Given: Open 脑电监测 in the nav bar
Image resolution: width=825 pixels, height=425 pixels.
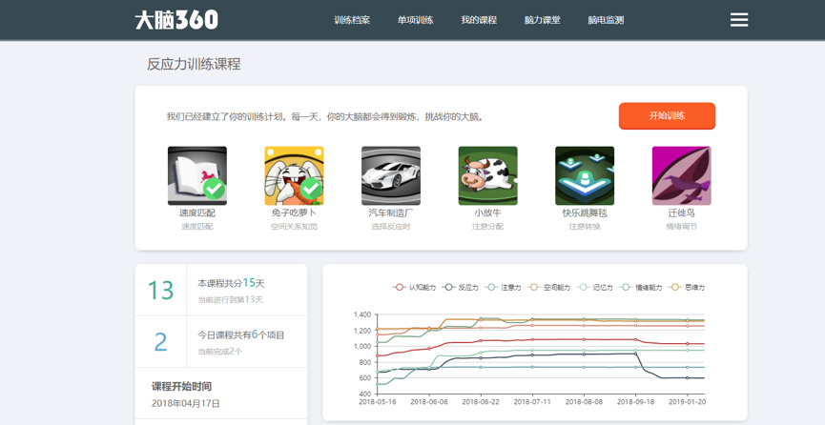Looking at the screenshot, I should click(x=606, y=20).
